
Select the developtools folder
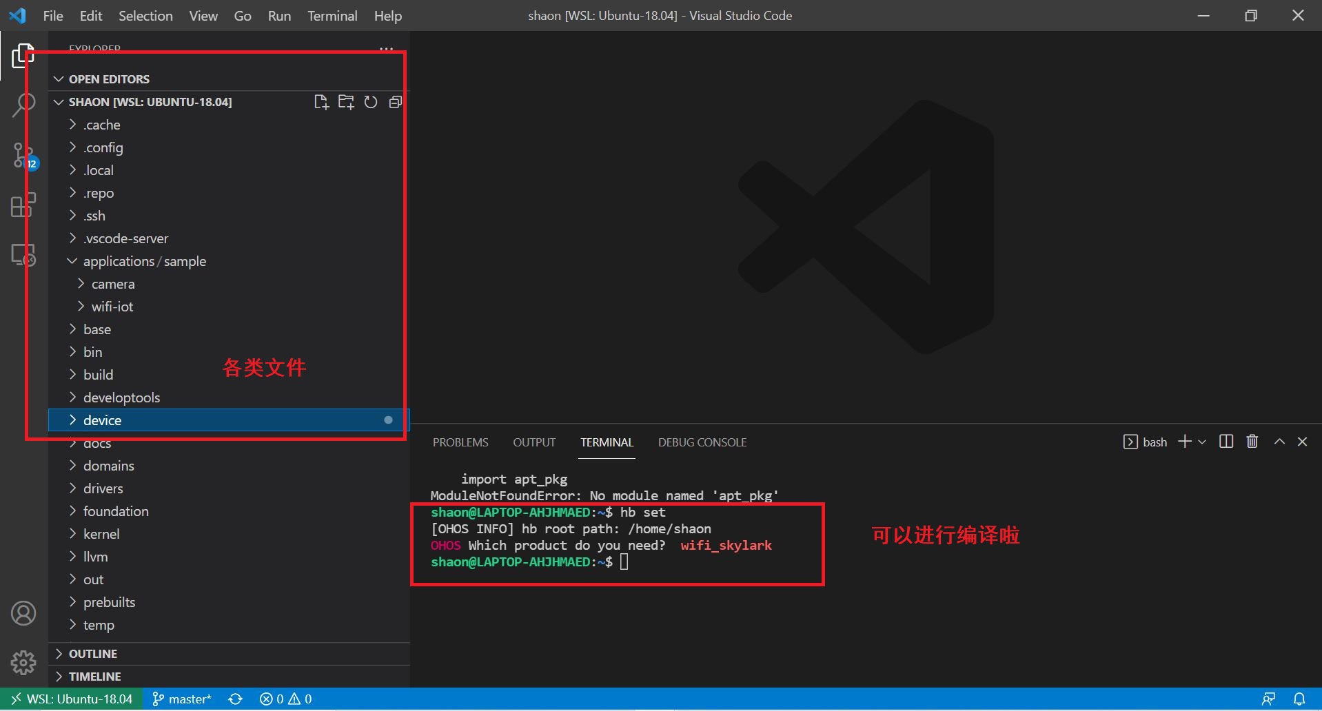click(229, 398)
